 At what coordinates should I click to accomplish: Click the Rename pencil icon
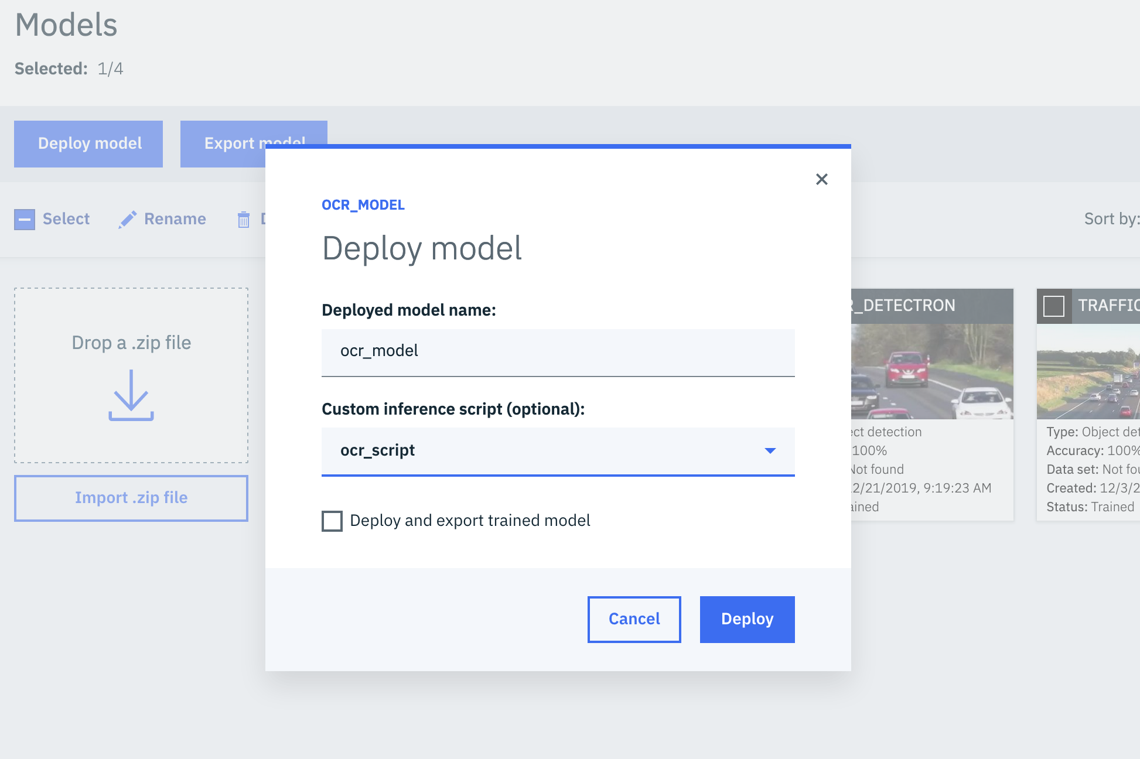pyautogui.click(x=127, y=219)
